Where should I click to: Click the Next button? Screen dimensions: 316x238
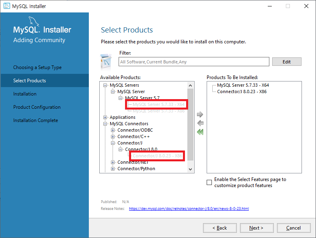[x=256, y=228]
